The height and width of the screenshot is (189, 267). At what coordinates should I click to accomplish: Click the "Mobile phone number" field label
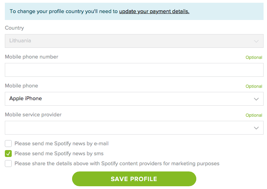(31, 57)
